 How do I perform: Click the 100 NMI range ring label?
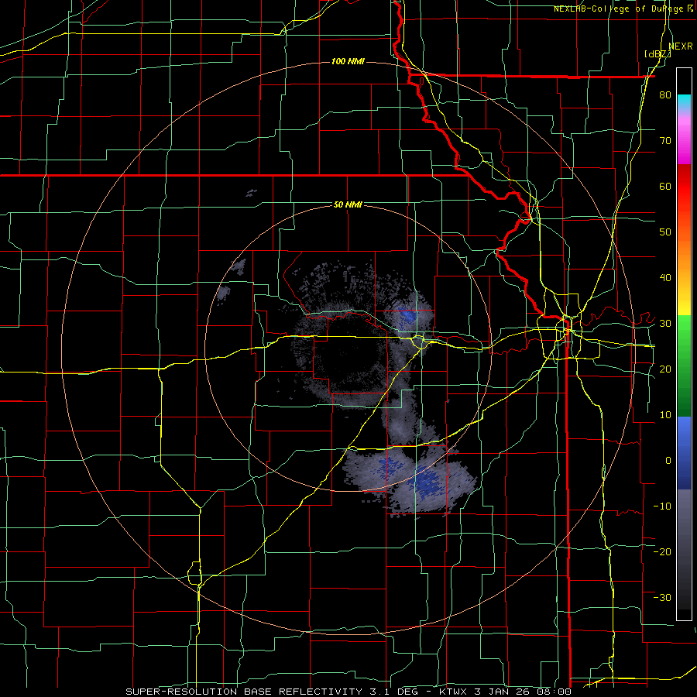(x=348, y=61)
